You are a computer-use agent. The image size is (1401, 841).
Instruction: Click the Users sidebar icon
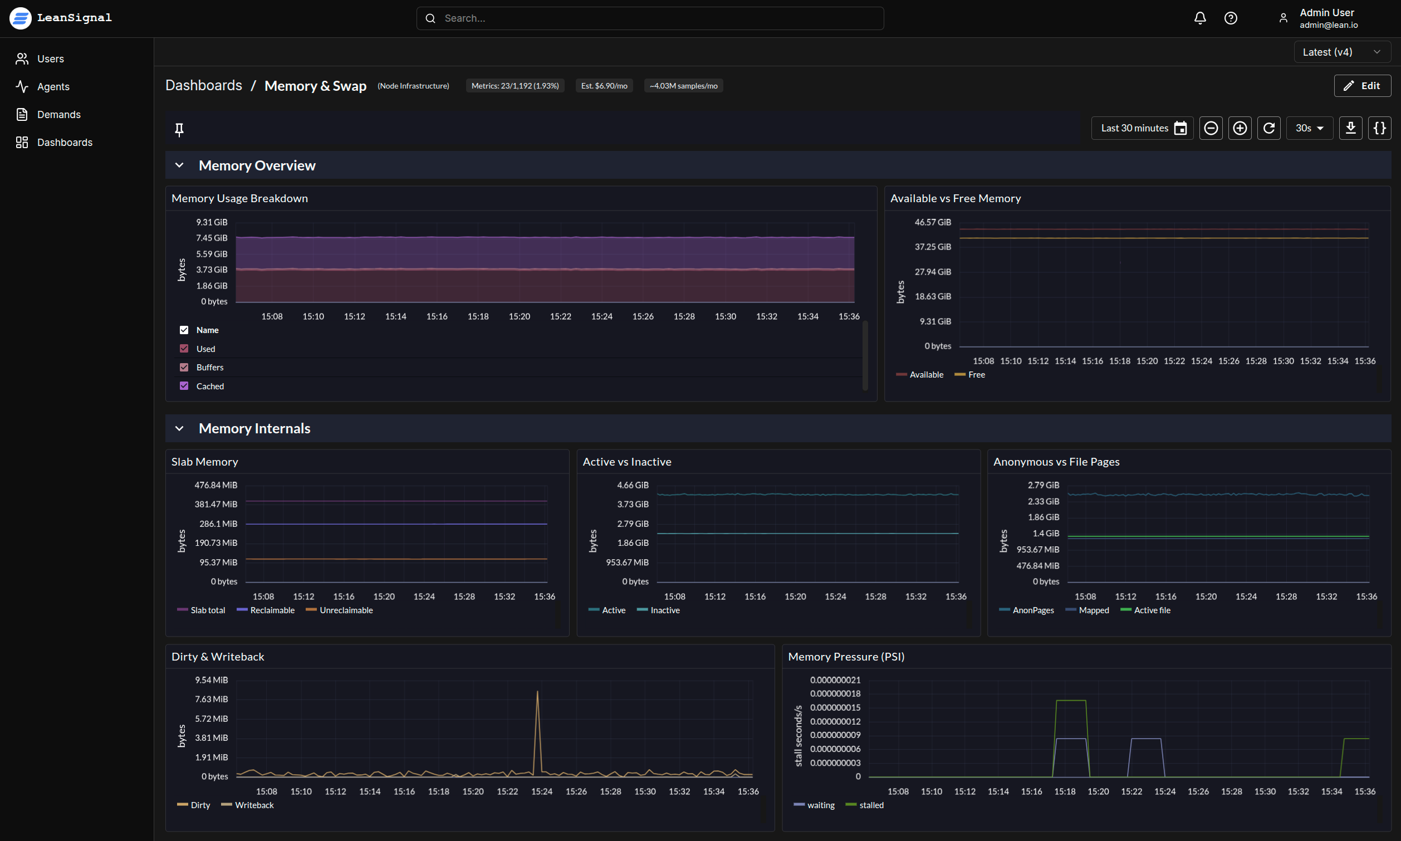22,58
